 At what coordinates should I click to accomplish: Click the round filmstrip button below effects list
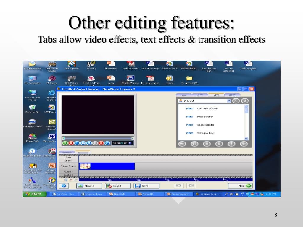(x=194, y=144)
